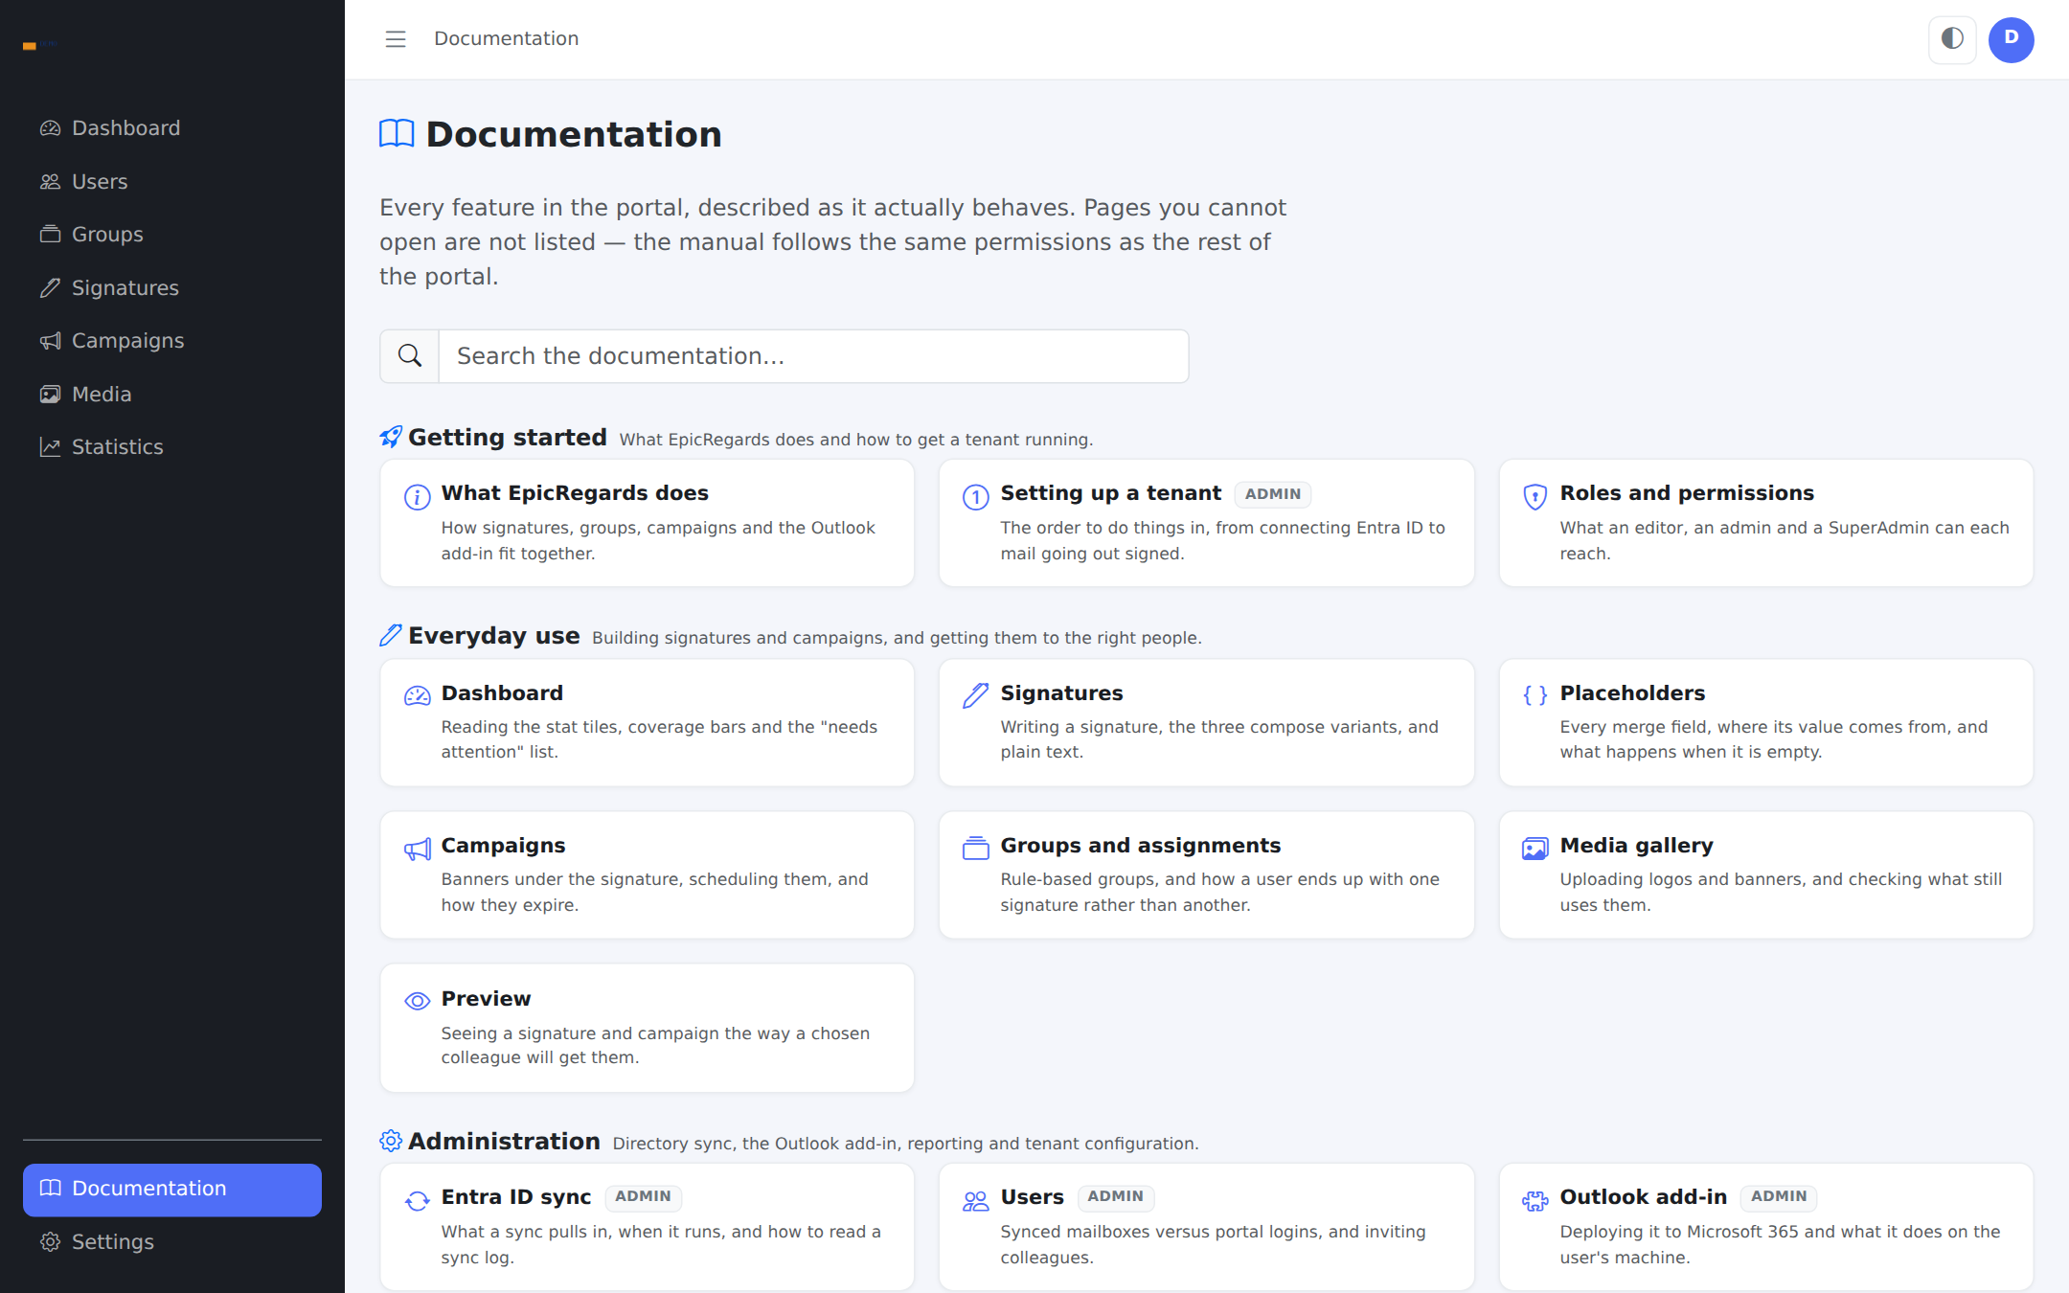Click the Settings gear icon in sidebar
This screenshot has width=2069, height=1293.
coord(50,1242)
